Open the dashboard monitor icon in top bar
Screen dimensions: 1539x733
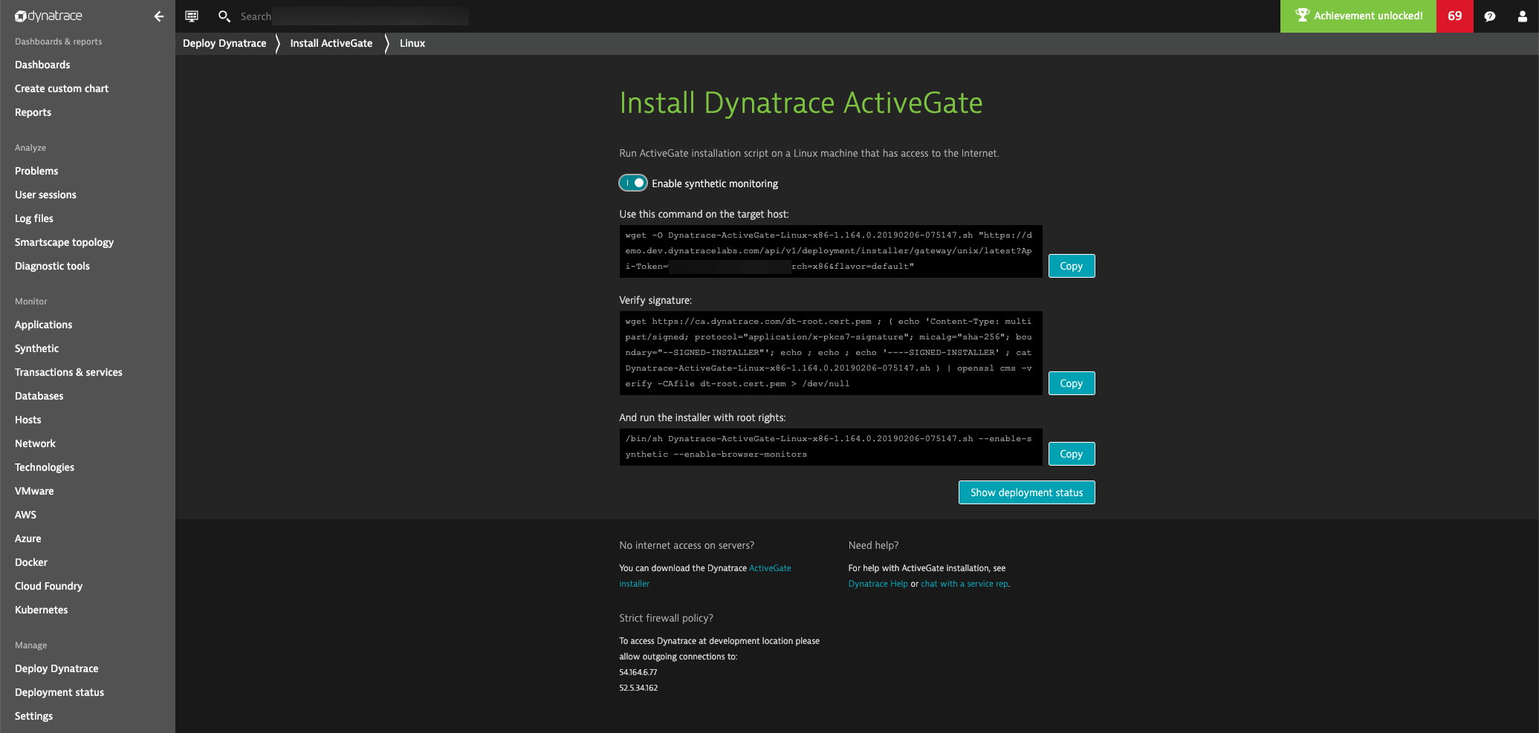coord(192,16)
